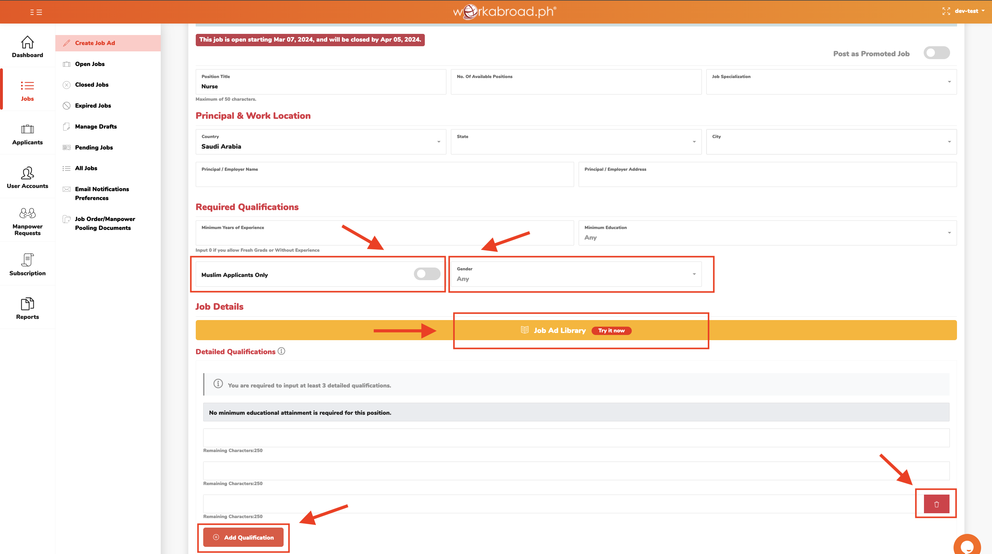Click the fullscreen expand icon
992x554 pixels.
click(946, 11)
